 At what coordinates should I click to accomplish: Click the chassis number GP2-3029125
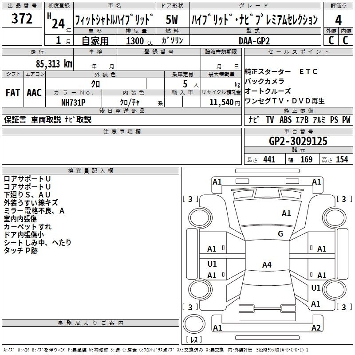click(298, 142)
